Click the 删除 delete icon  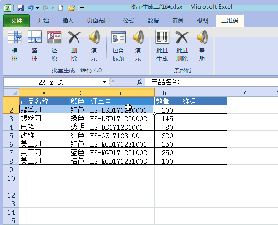74,37
